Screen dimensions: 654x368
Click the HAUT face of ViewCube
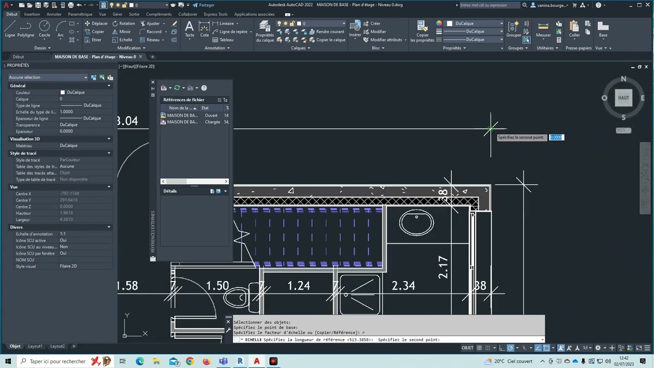623,98
